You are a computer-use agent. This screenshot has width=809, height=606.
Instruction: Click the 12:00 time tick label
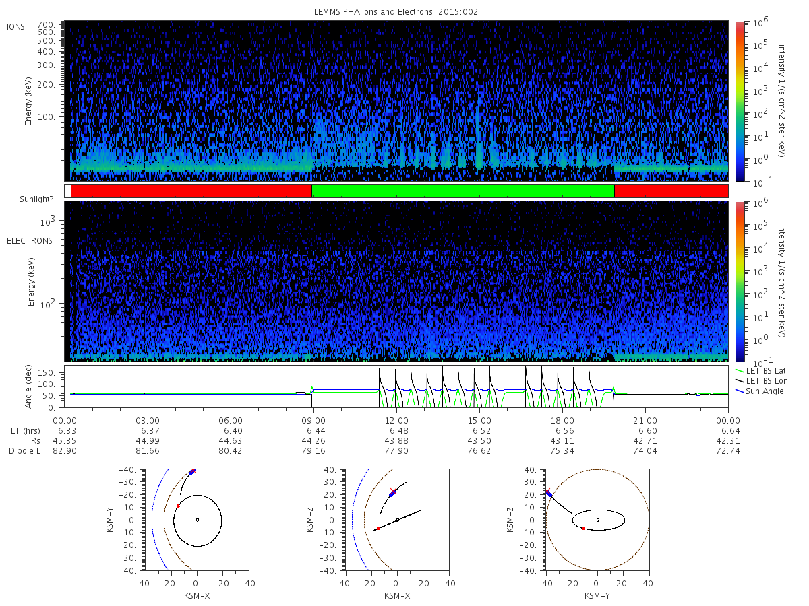tap(396, 421)
